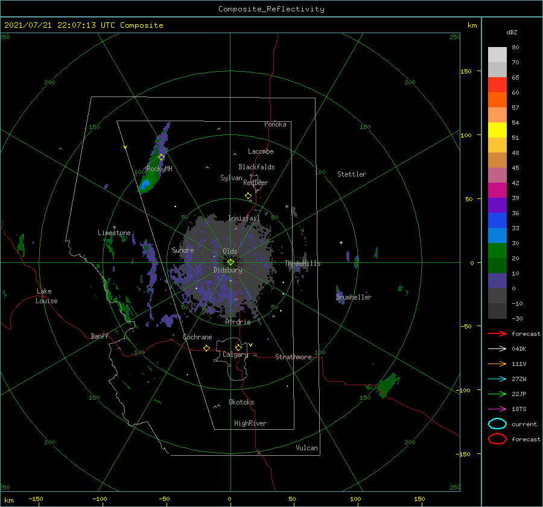Click the Sylvan label

point(231,178)
